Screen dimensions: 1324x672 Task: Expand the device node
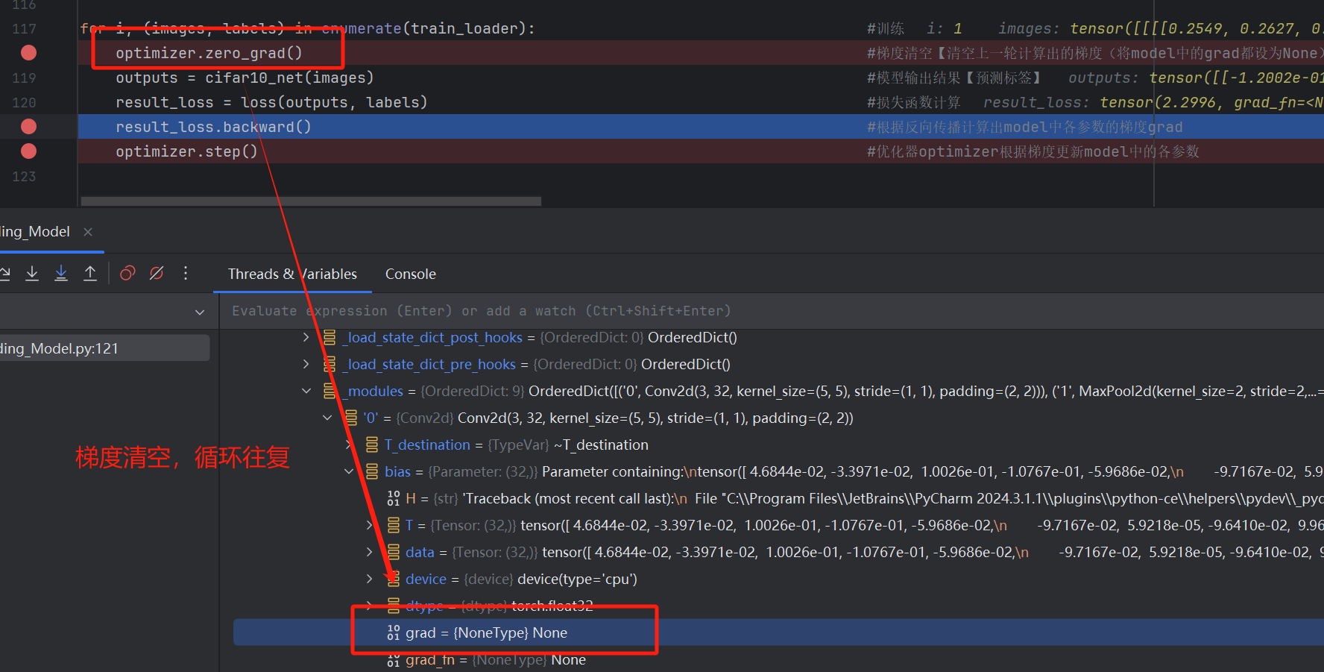click(x=369, y=580)
